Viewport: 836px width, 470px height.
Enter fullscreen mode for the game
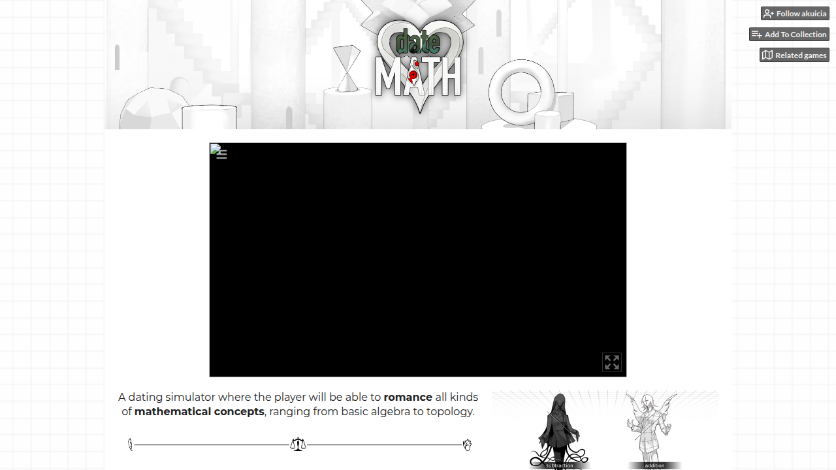(612, 362)
